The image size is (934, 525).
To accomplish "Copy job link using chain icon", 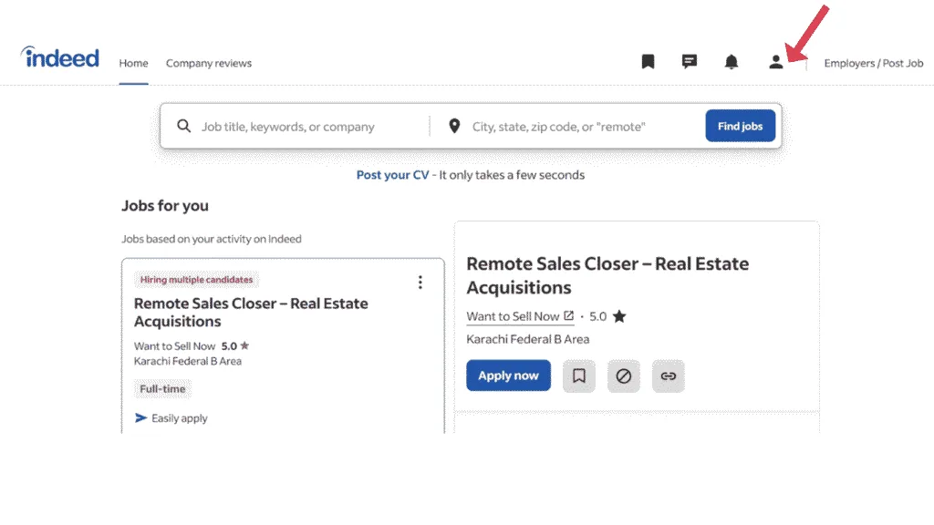I will [669, 376].
